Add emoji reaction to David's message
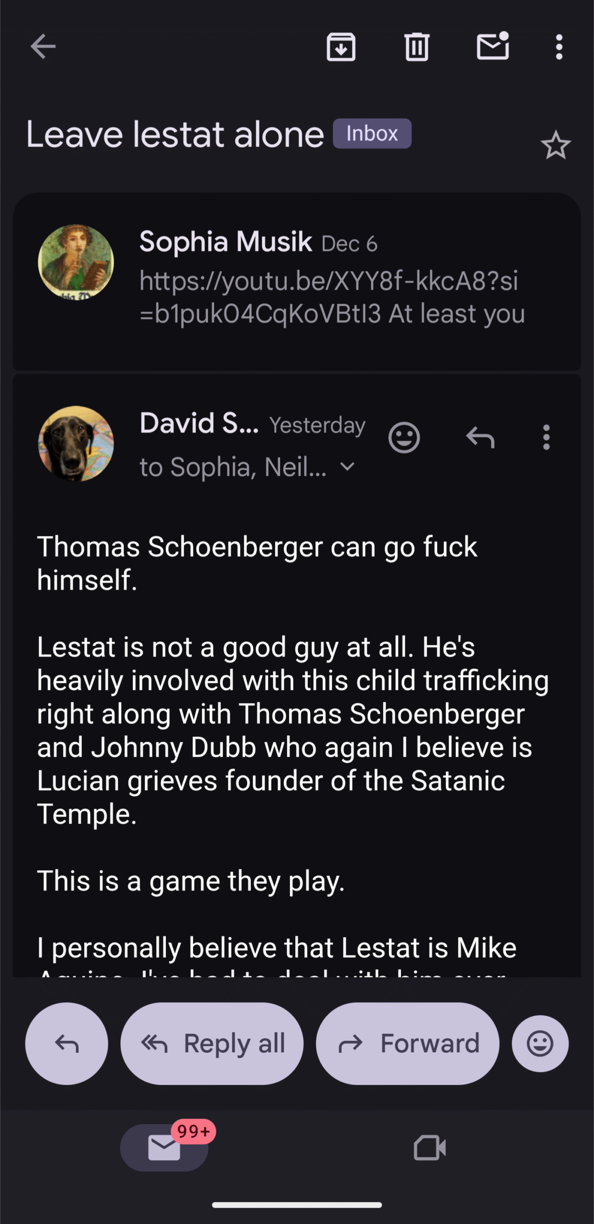Image resolution: width=594 pixels, height=1224 pixels. click(x=404, y=437)
